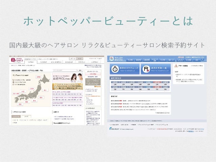Viewport: 216px width, 162px height.
Task: Click the Ponta logo in Beauty sidebar
Action: [x=98, y=86]
